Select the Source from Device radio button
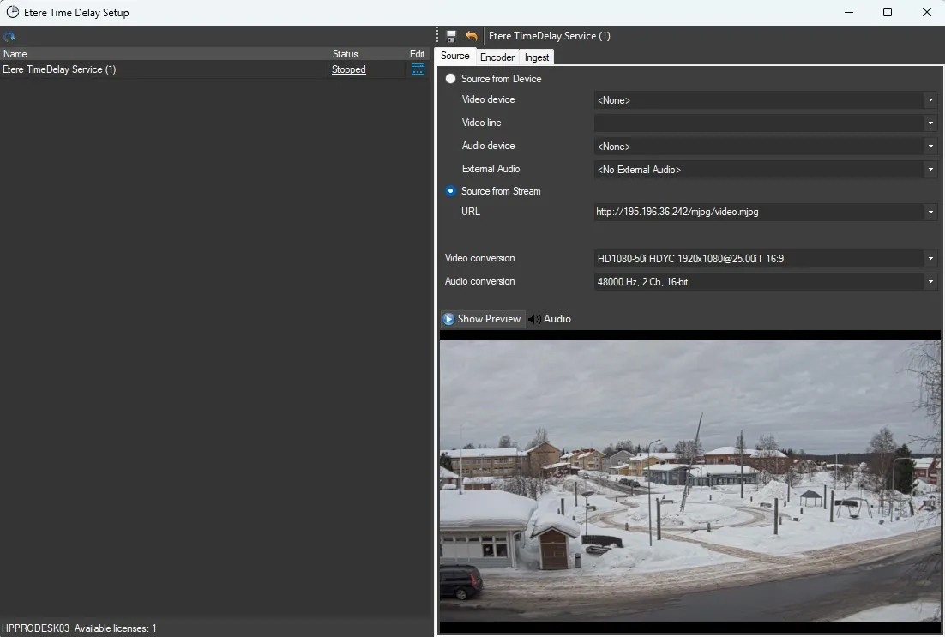The width and height of the screenshot is (945, 637). point(451,79)
